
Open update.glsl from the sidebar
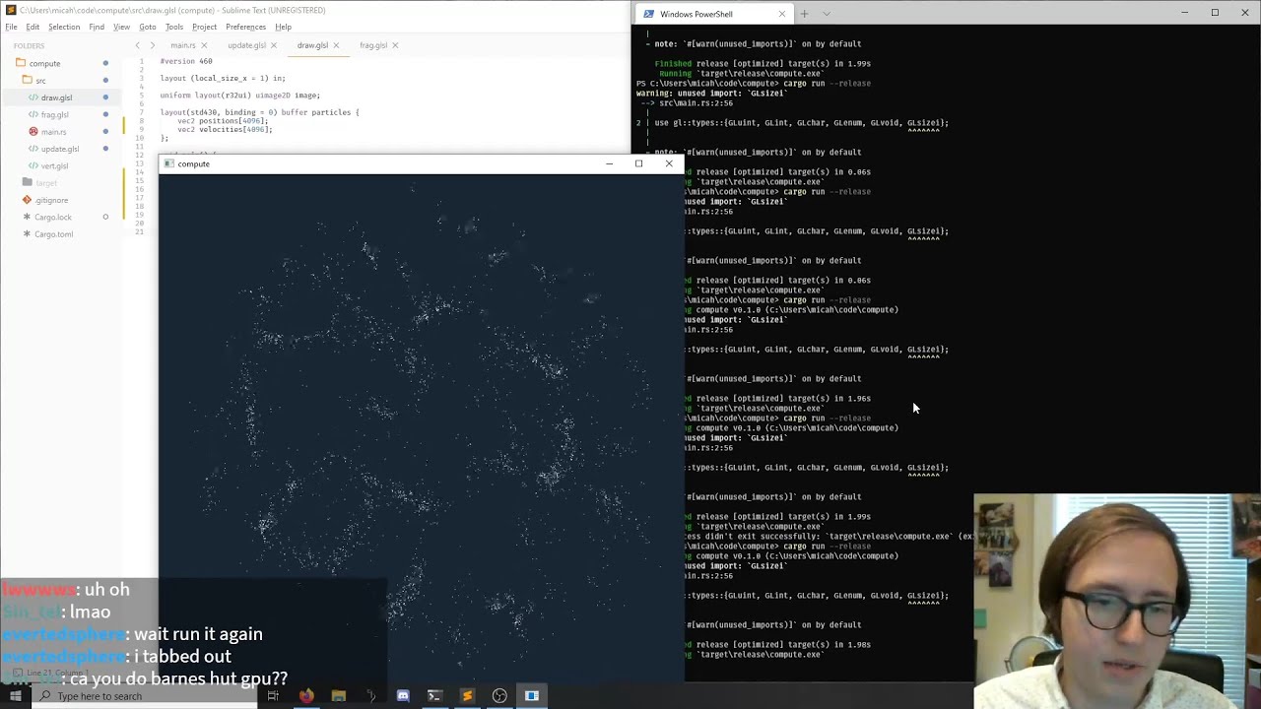click(60, 149)
